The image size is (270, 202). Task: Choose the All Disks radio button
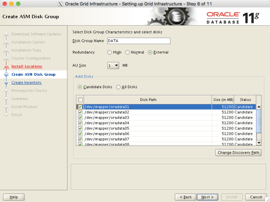[118, 87]
